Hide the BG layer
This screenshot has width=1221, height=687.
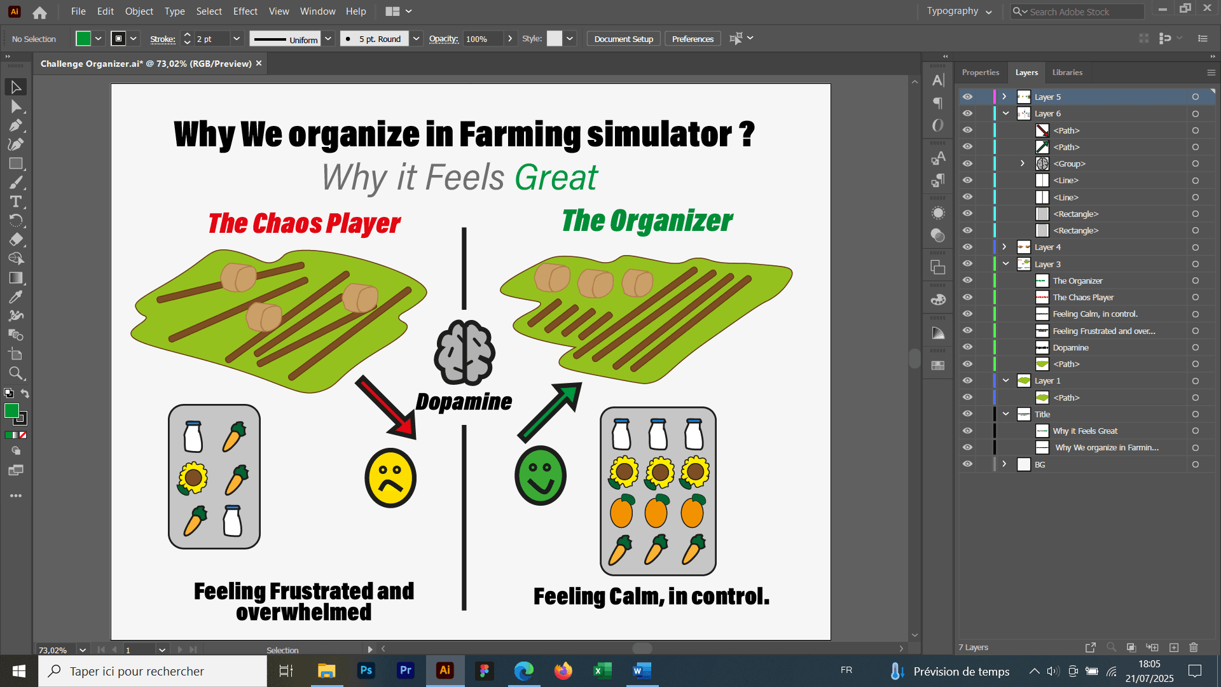point(967,464)
